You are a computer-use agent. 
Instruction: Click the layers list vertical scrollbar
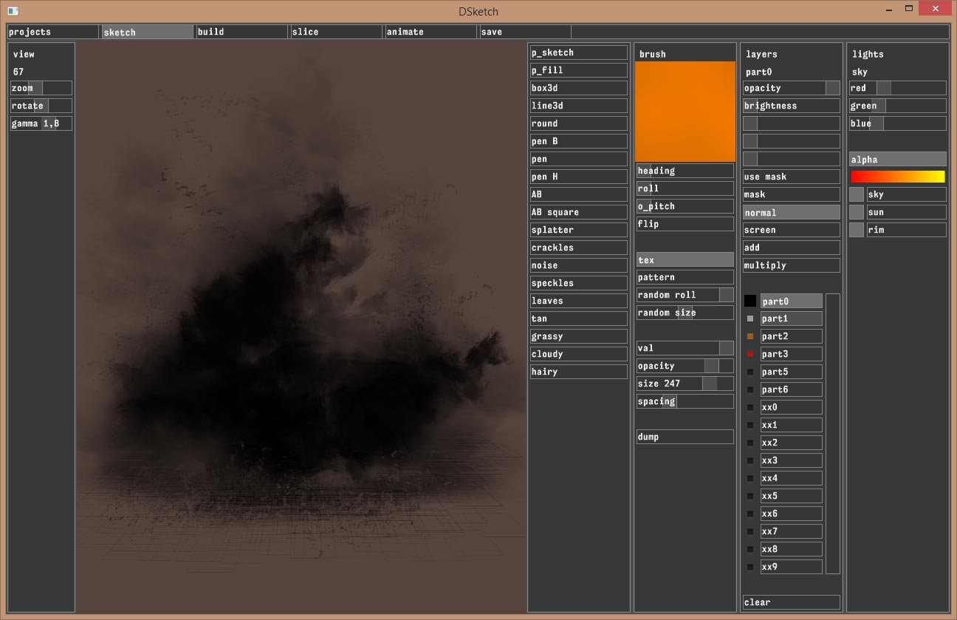coord(832,433)
